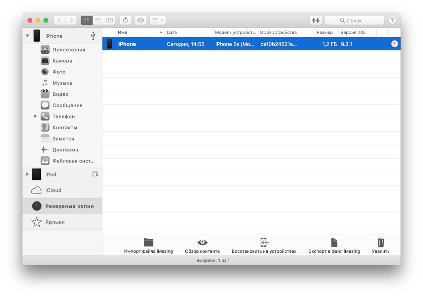
Task: Go forward with the toolbar arrow
Action: click(71, 20)
